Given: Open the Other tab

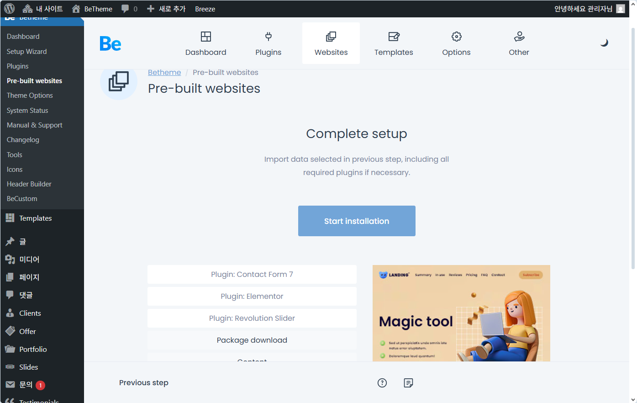Looking at the screenshot, I should coord(519,43).
